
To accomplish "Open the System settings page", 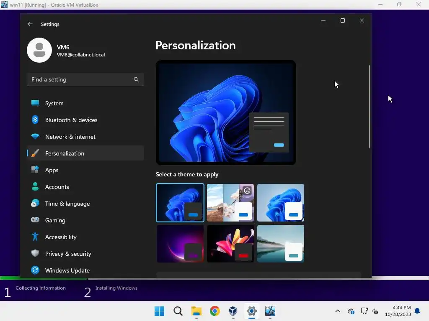I will tap(85, 103).
